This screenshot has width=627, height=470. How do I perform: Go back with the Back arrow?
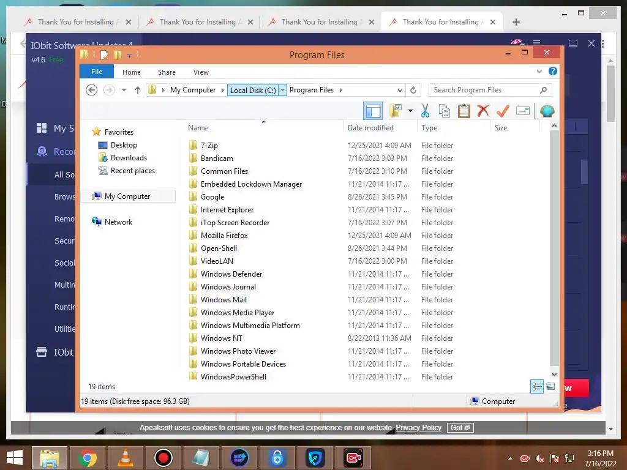coord(92,90)
